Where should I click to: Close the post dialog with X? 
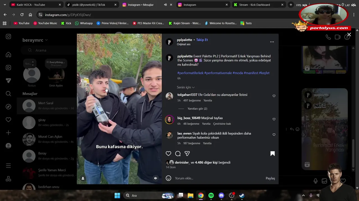pyautogui.click(x=349, y=35)
